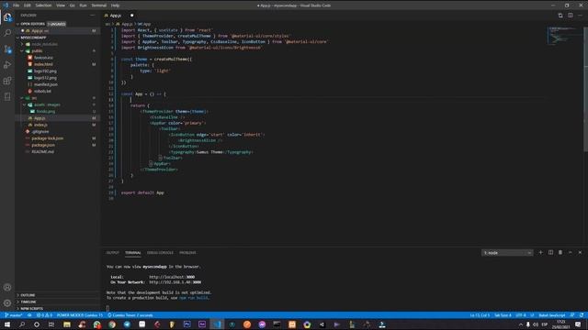Click the master git branch indicator
This screenshot has height=330, width=588.
14,315
